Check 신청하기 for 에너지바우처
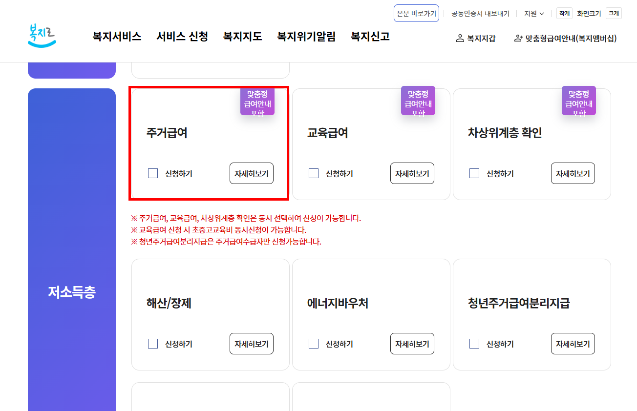The height and width of the screenshot is (411, 637). coord(314,344)
